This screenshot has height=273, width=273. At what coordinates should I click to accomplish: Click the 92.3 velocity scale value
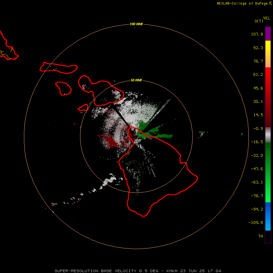(258, 48)
